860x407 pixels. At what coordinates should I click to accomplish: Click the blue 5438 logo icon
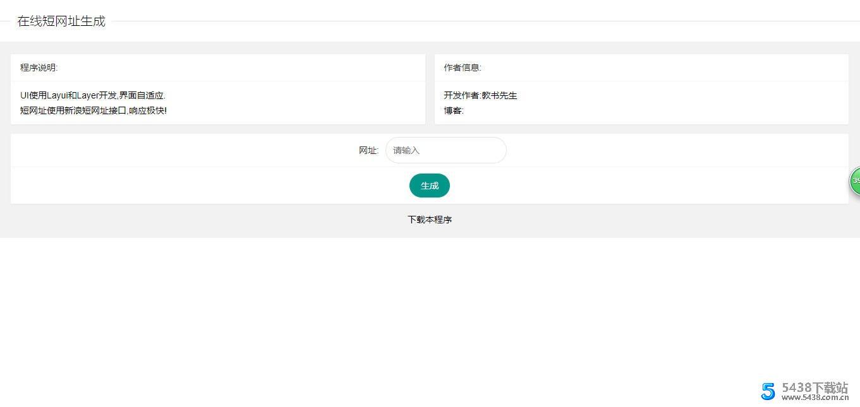(x=768, y=391)
